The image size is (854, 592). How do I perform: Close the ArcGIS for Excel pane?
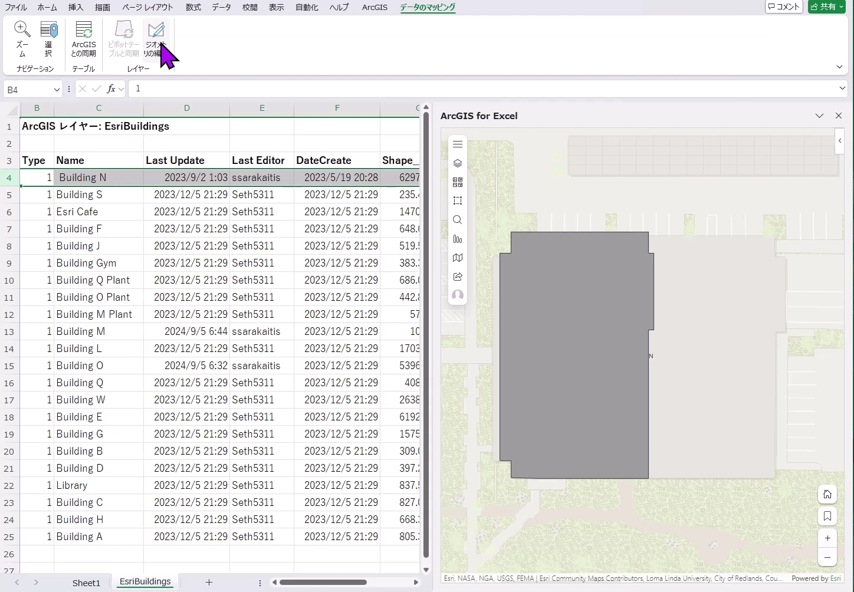click(839, 116)
